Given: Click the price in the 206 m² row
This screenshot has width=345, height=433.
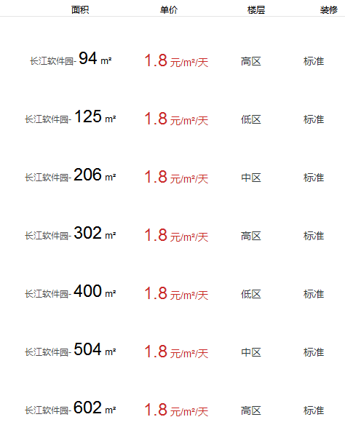Looking at the screenshot, I should coord(176,178).
